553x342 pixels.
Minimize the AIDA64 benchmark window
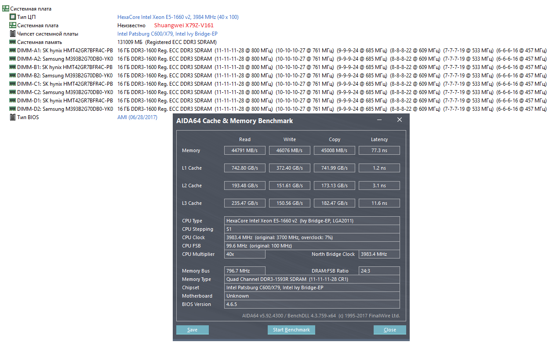click(x=379, y=120)
